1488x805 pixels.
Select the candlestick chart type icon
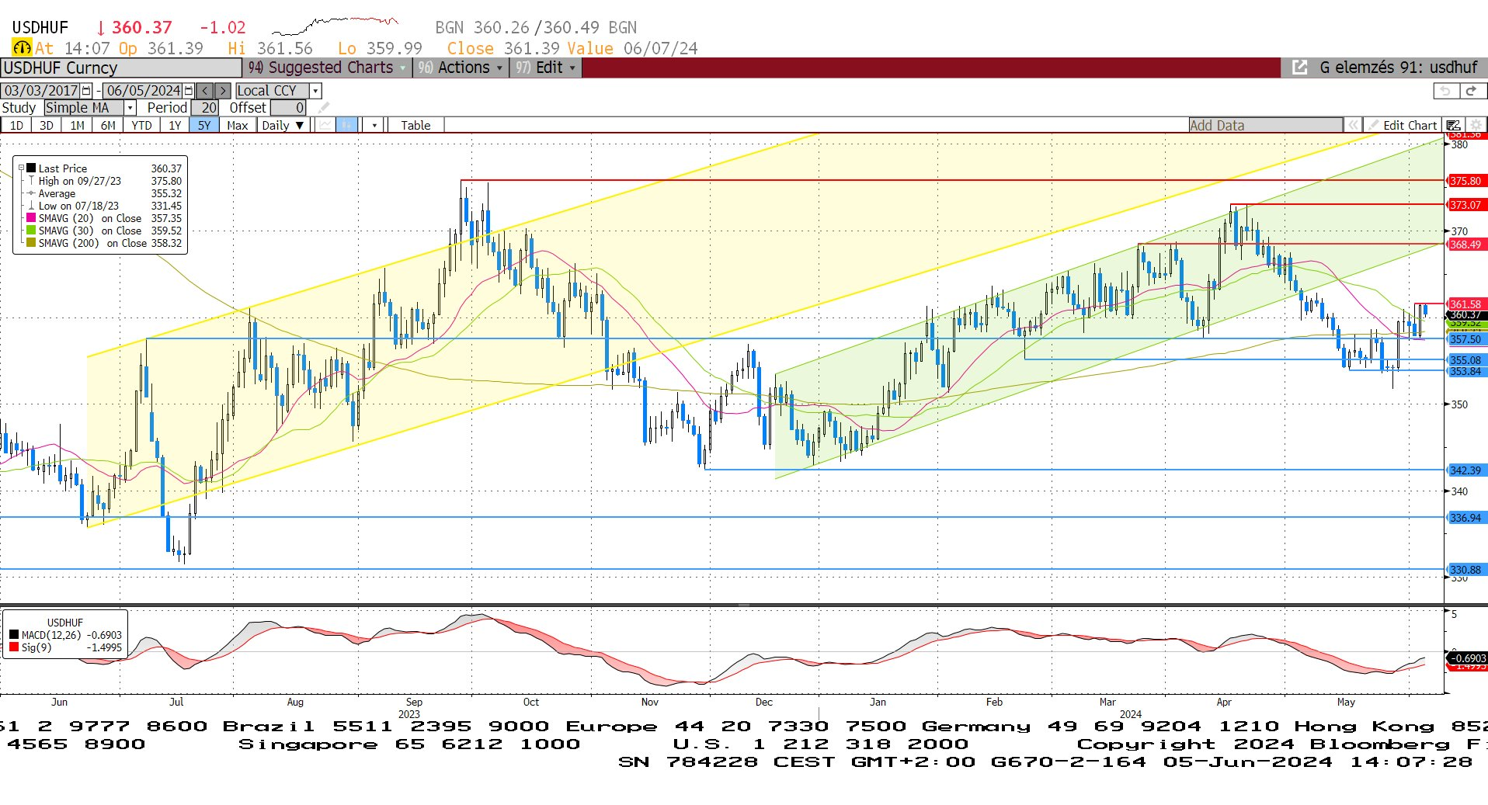click(x=347, y=125)
